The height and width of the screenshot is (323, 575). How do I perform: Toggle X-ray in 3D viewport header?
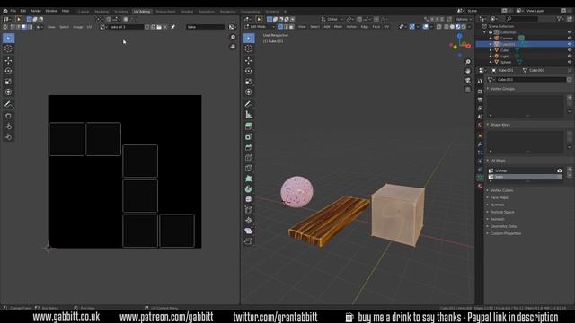tap(439, 27)
